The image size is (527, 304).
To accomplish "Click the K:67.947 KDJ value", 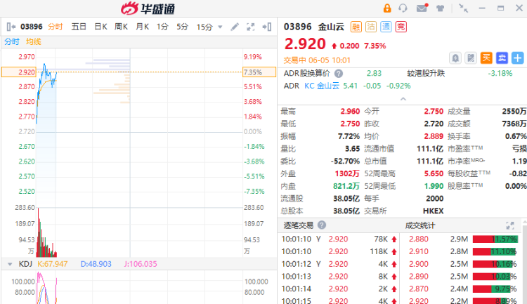I will tap(53, 264).
